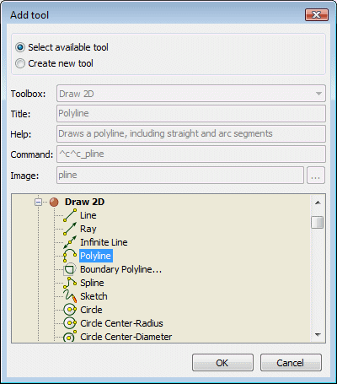Select the Boundary Polyline icon
Screen dimensions: 337x384
pos(70,269)
